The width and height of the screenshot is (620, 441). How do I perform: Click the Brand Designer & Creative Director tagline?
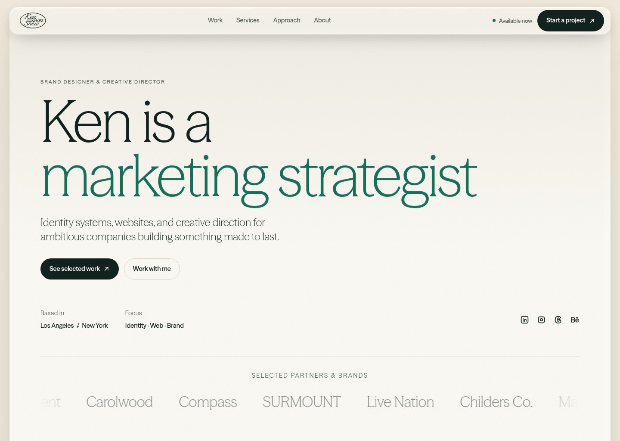click(x=102, y=82)
